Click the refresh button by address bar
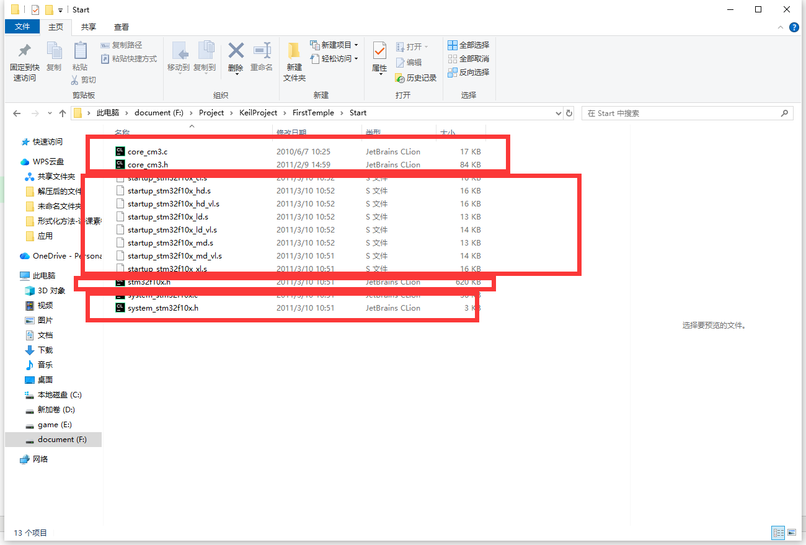The image size is (806, 545). pos(570,113)
